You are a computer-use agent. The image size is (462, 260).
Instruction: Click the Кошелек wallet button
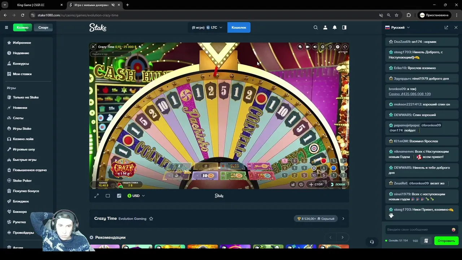coord(239,27)
